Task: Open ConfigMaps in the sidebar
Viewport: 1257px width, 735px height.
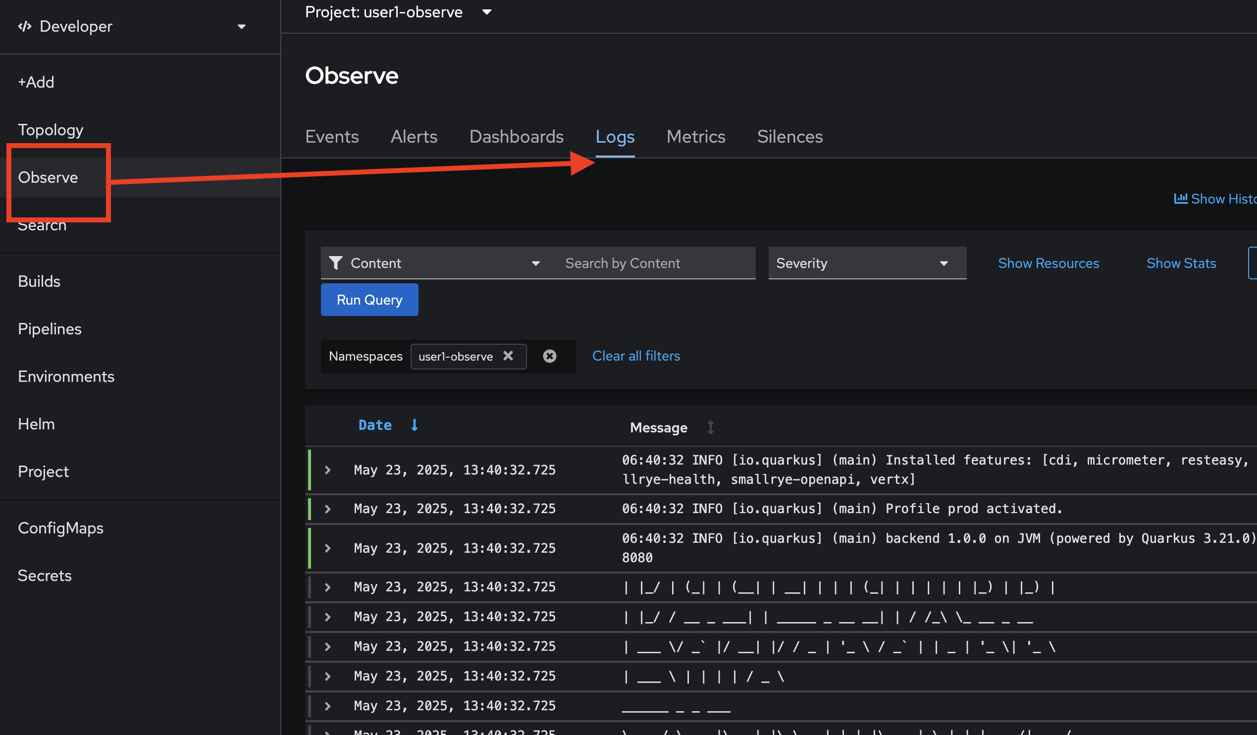Action: (60, 528)
